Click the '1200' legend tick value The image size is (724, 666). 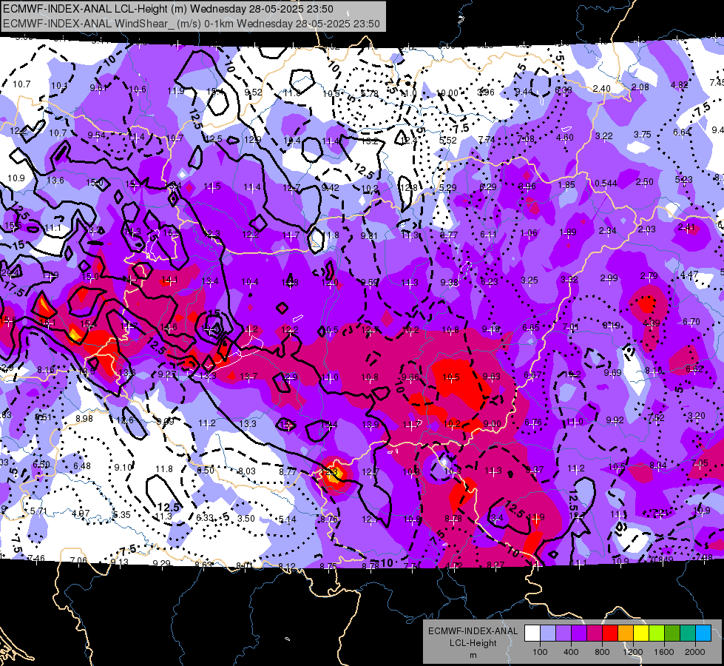(x=632, y=652)
